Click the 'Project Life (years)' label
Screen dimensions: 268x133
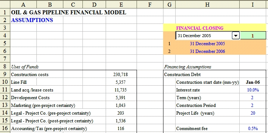[x=195, y=113]
